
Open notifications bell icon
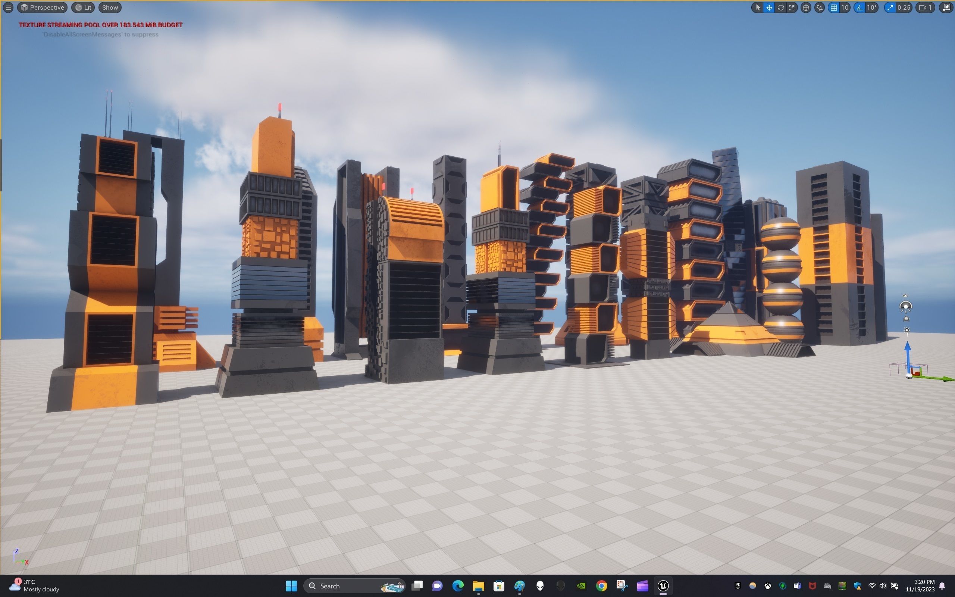(x=942, y=585)
